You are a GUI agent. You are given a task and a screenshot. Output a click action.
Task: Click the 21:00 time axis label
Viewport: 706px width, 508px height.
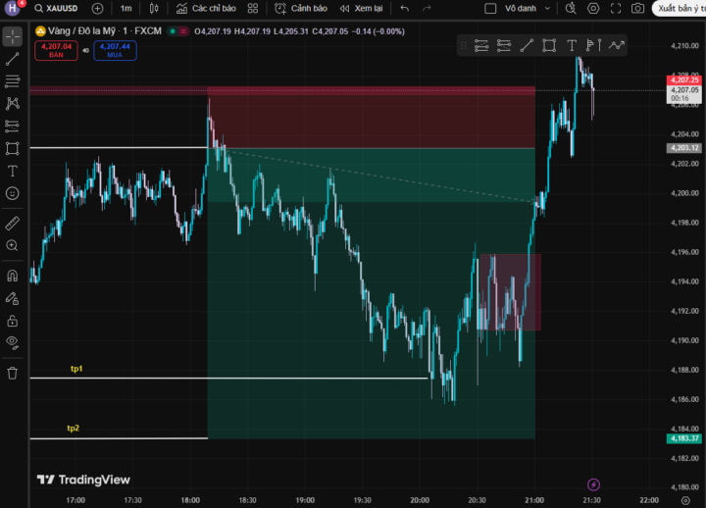pyautogui.click(x=534, y=500)
